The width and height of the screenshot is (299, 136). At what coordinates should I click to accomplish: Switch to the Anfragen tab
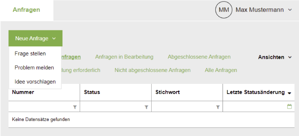click(x=27, y=10)
